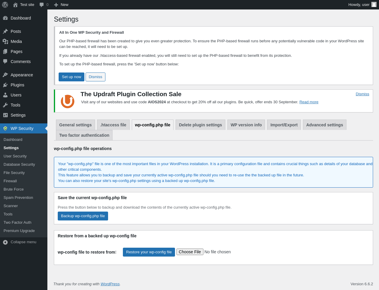The image size is (379, 290).
Task: Open the Two factor authentication tab
Action: [x=84, y=135]
